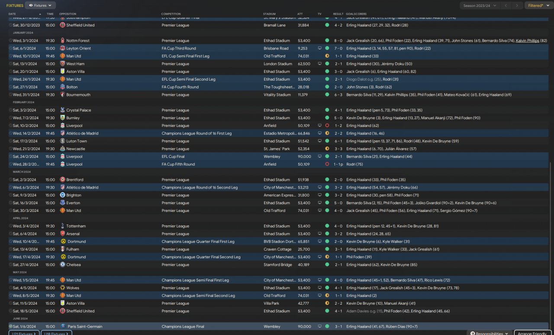Expand the Responsibilities dropdown
The width and height of the screenshot is (554, 335).
(489, 333)
